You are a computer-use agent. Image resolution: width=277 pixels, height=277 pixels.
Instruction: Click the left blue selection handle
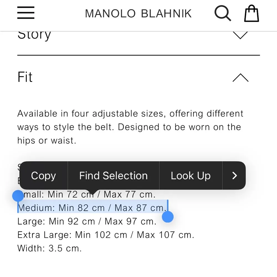tap(18, 196)
